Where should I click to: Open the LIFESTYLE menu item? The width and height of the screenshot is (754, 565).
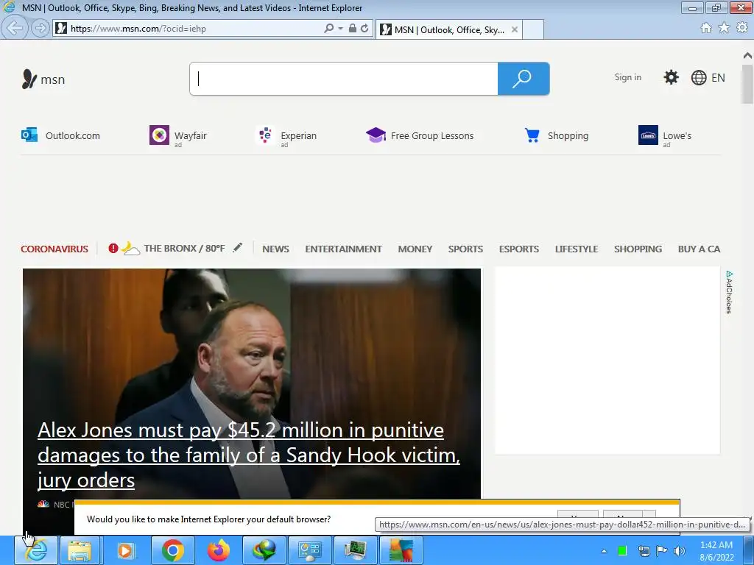click(x=577, y=249)
